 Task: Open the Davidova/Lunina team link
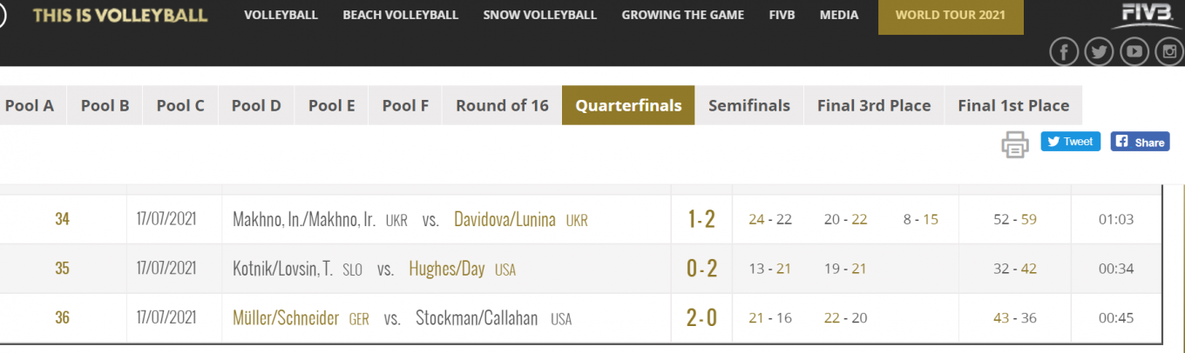tap(504, 219)
